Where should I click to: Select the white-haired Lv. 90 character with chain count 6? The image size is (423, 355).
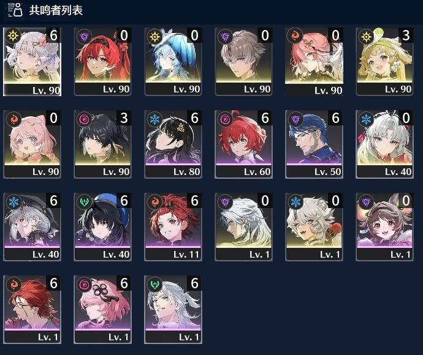pos(32,61)
